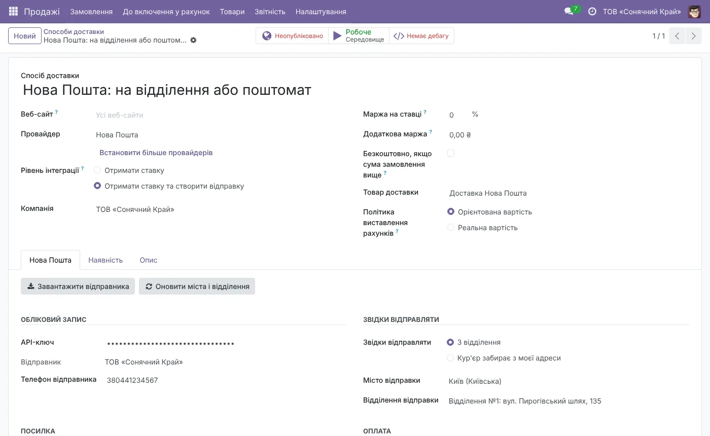The height and width of the screenshot is (436, 710).
Task: Open the Звітність menu
Action: (x=270, y=11)
